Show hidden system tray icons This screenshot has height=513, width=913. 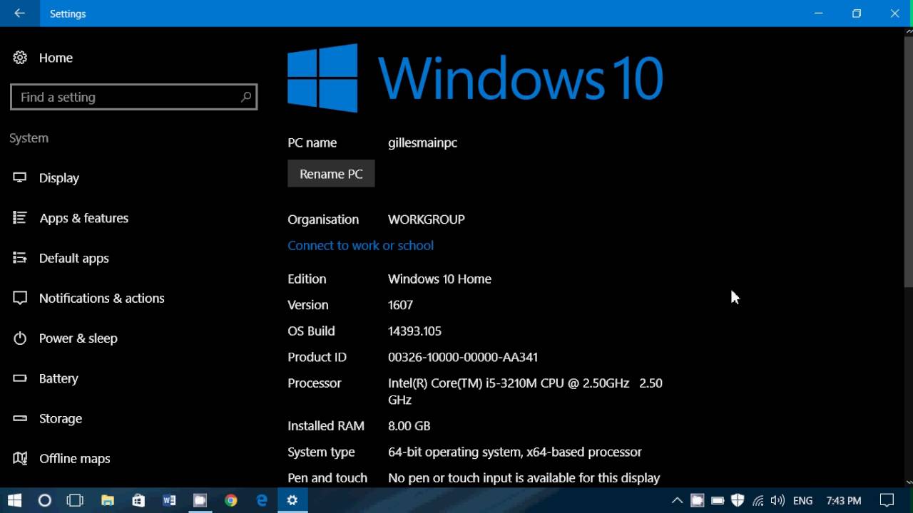[x=677, y=501]
